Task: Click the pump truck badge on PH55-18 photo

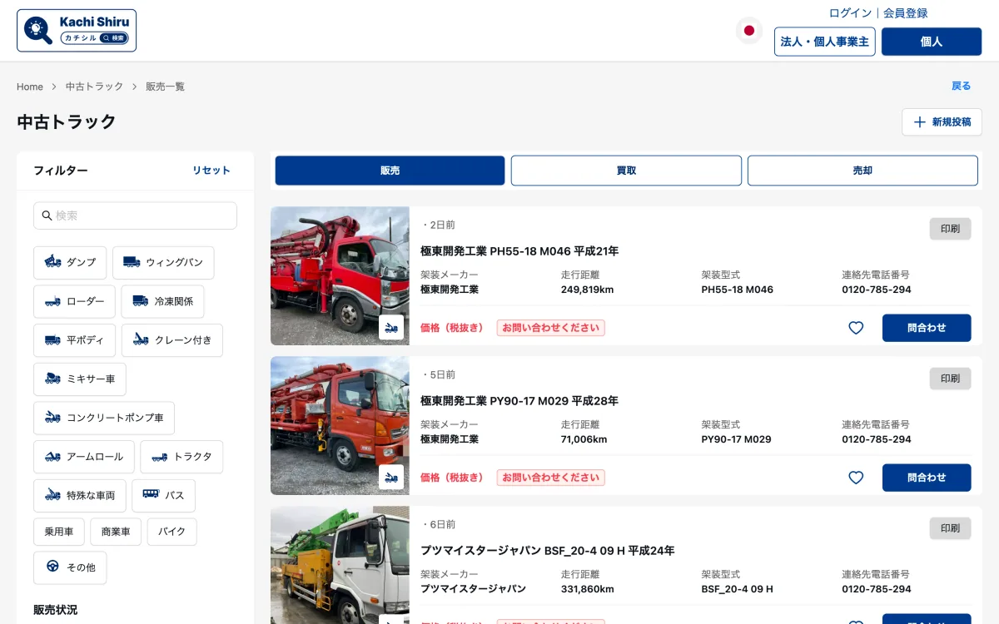Action: (x=391, y=328)
